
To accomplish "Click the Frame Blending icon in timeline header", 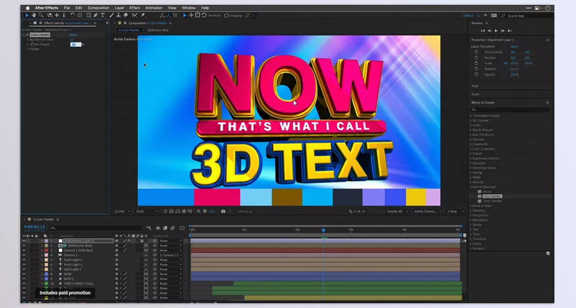I will pos(166,228).
